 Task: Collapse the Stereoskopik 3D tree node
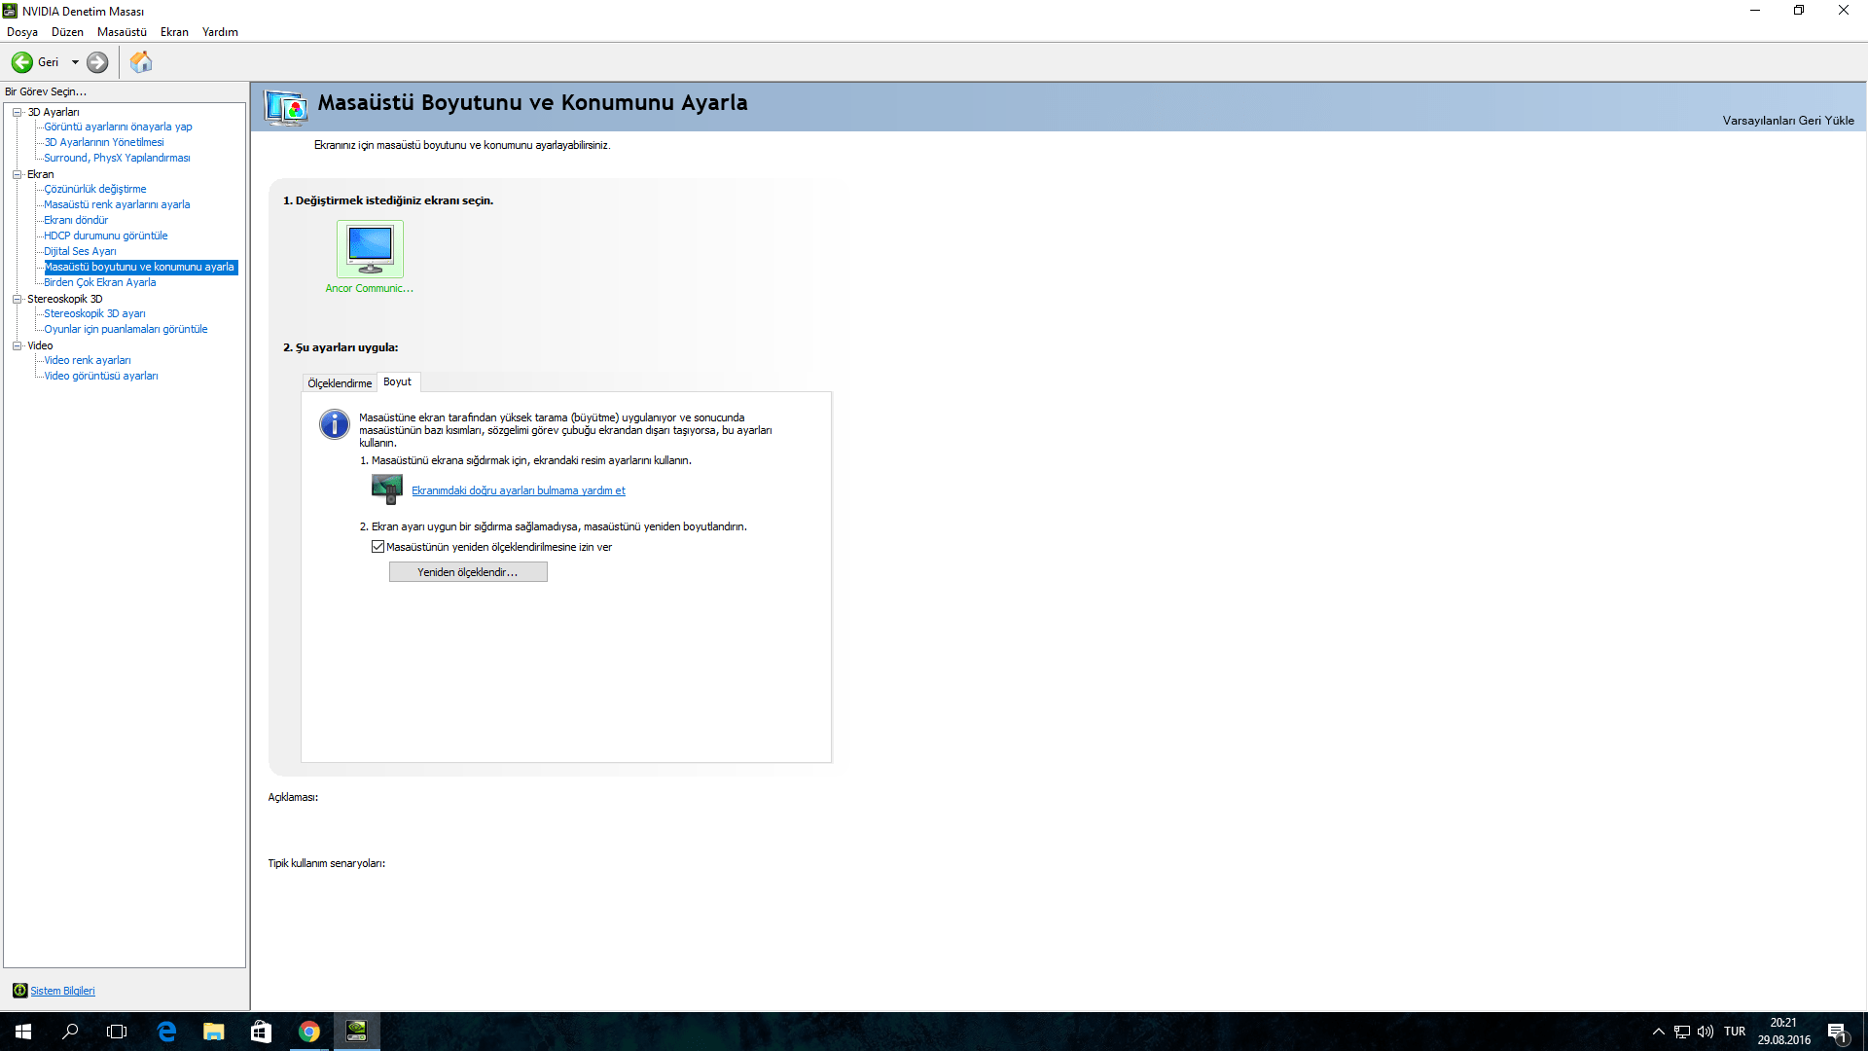coord(17,299)
